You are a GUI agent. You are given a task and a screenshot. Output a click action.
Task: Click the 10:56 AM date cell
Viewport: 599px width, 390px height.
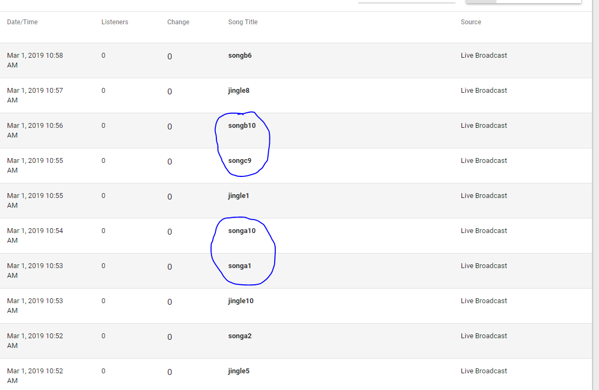35,131
